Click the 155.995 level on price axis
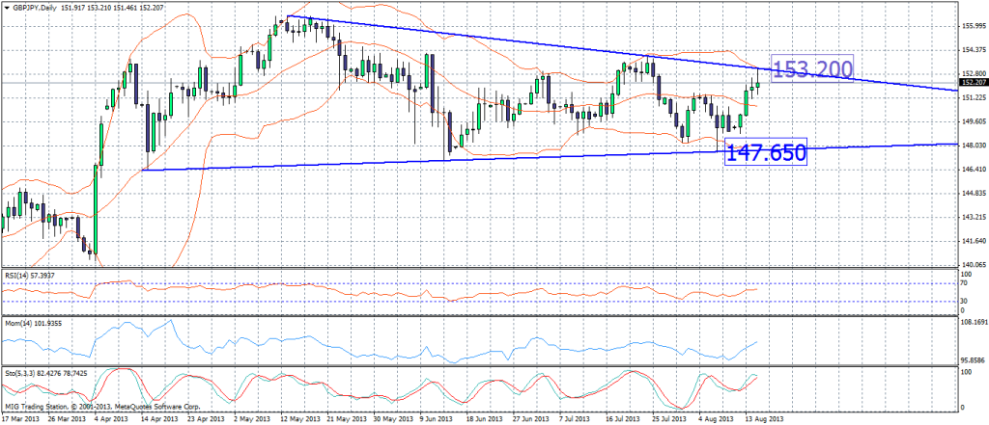Viewport: 989px width, 425px height. (974, 26)
